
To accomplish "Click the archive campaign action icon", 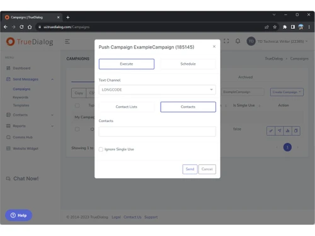I will coord(296,131).
